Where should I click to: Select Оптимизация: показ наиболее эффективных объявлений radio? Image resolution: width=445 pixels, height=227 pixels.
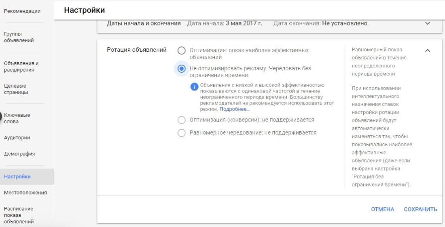tap(181, 51)
